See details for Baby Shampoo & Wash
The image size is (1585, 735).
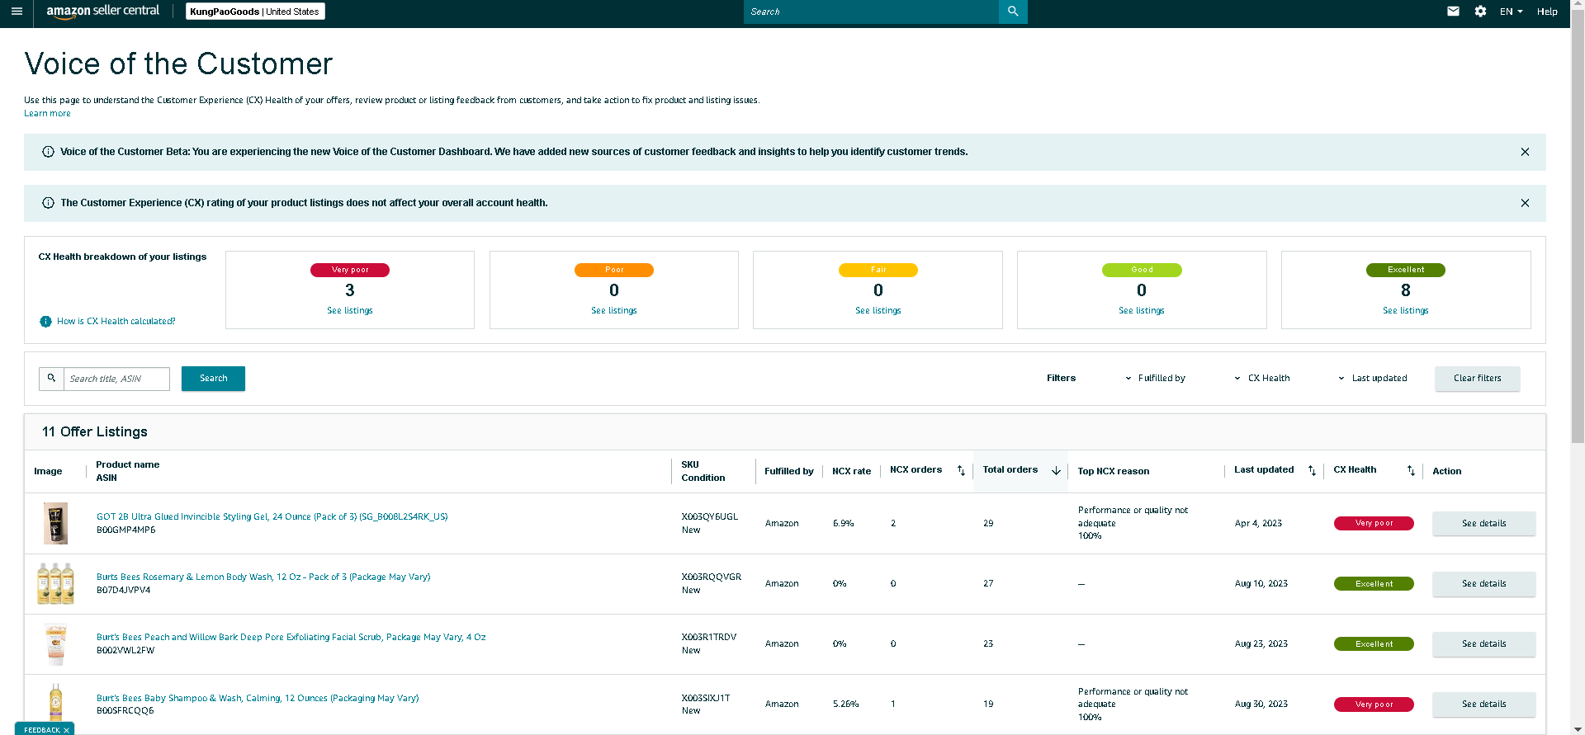pos(1484,704)
